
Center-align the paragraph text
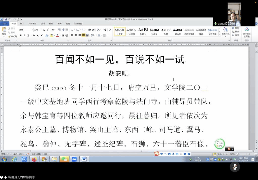click(76, 35)
